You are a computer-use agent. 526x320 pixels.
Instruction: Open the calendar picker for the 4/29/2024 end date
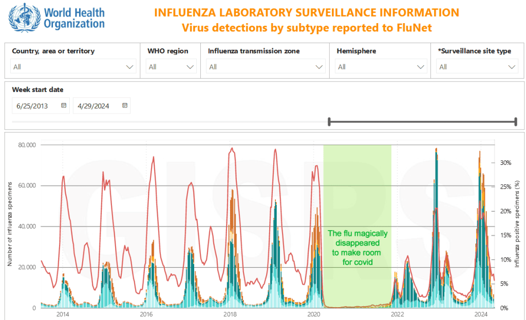point(125,105)
